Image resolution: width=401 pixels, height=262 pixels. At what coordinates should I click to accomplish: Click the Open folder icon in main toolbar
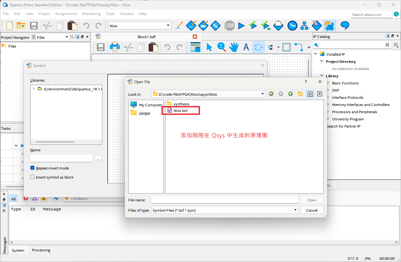coord(21,26)
